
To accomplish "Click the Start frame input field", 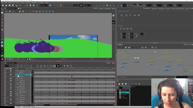I will 159,5.
